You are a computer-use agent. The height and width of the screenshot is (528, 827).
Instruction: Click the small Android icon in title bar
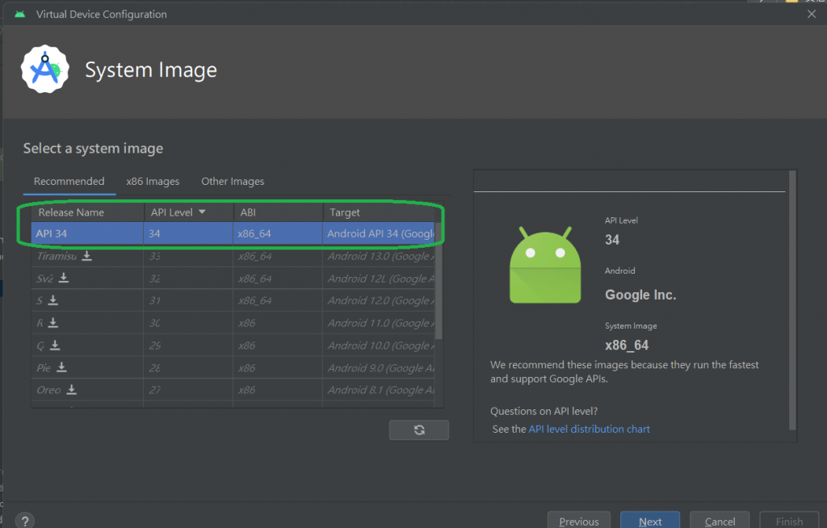tap(20, 15)
